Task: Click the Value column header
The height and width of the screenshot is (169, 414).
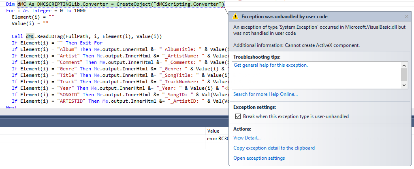Action: (x=213, y=131)
